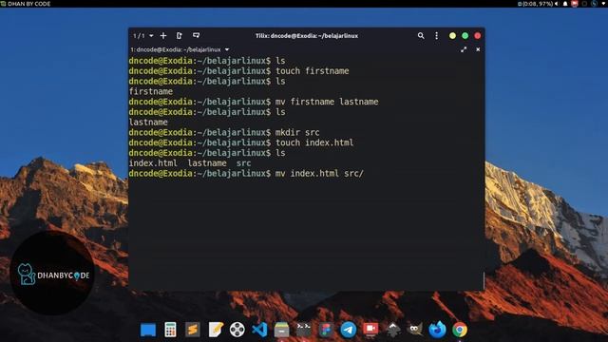Click the battery indicator showing 97% in the panel
608x342 pixels.
pos(535,4)
